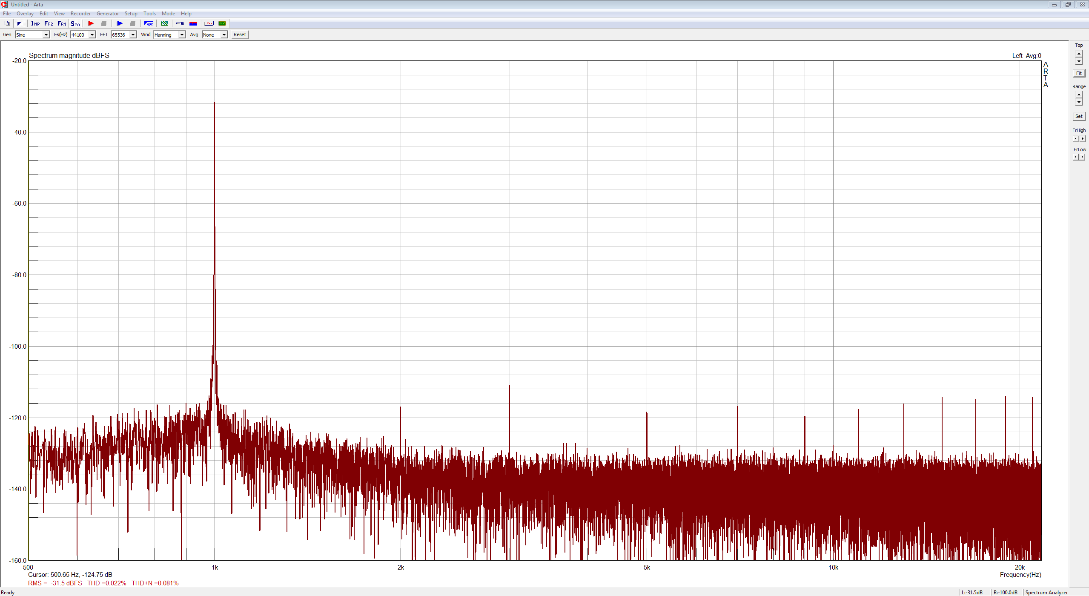
Task: Click the Top up arrow
Action: 1079,54
